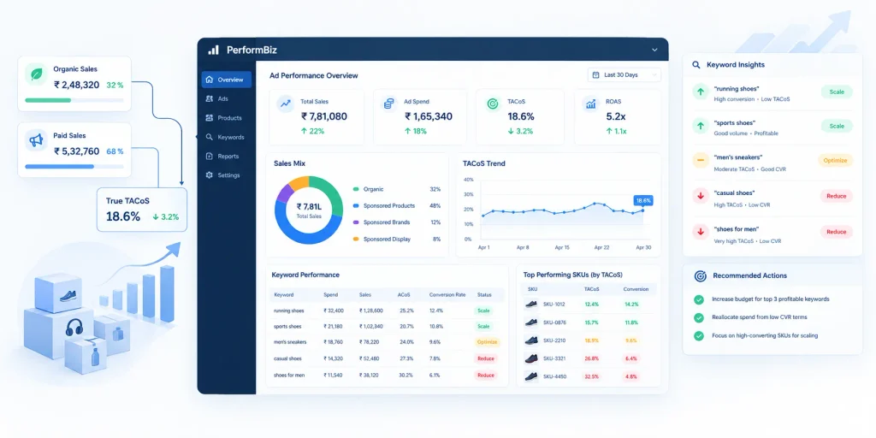Click the ACoS column header
Image resolution: width=876 pixels, height=438 pixels.
tap(404, 295)
